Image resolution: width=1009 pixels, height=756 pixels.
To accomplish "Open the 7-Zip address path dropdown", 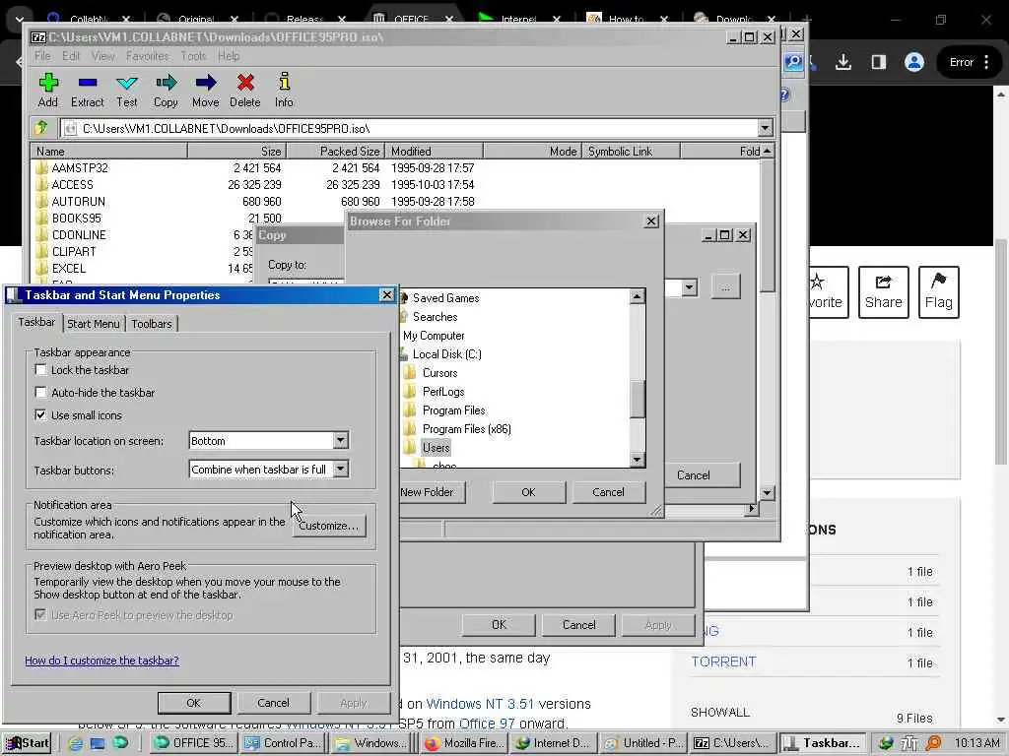I will tap(765, 128).
